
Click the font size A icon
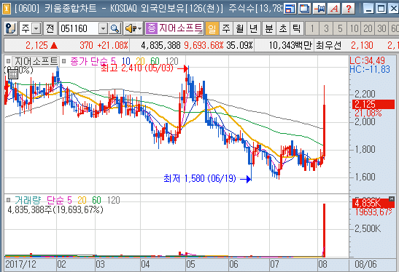click(x=334, y=9)
